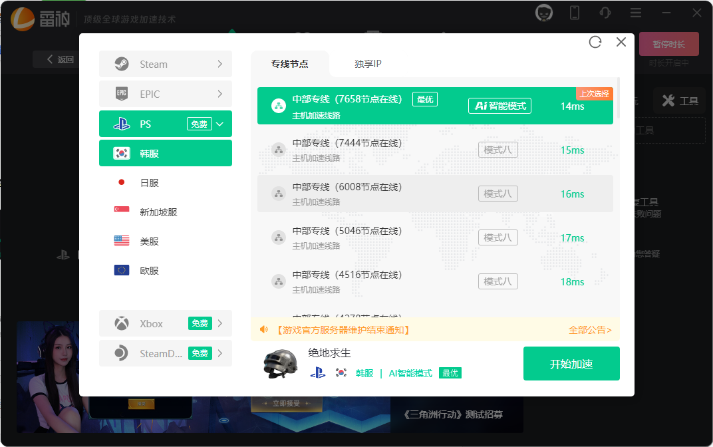Expand the SteamD... platform chevron
This screenshot has width=713, height=447.
pyautogui.click(x=219, y=353)
